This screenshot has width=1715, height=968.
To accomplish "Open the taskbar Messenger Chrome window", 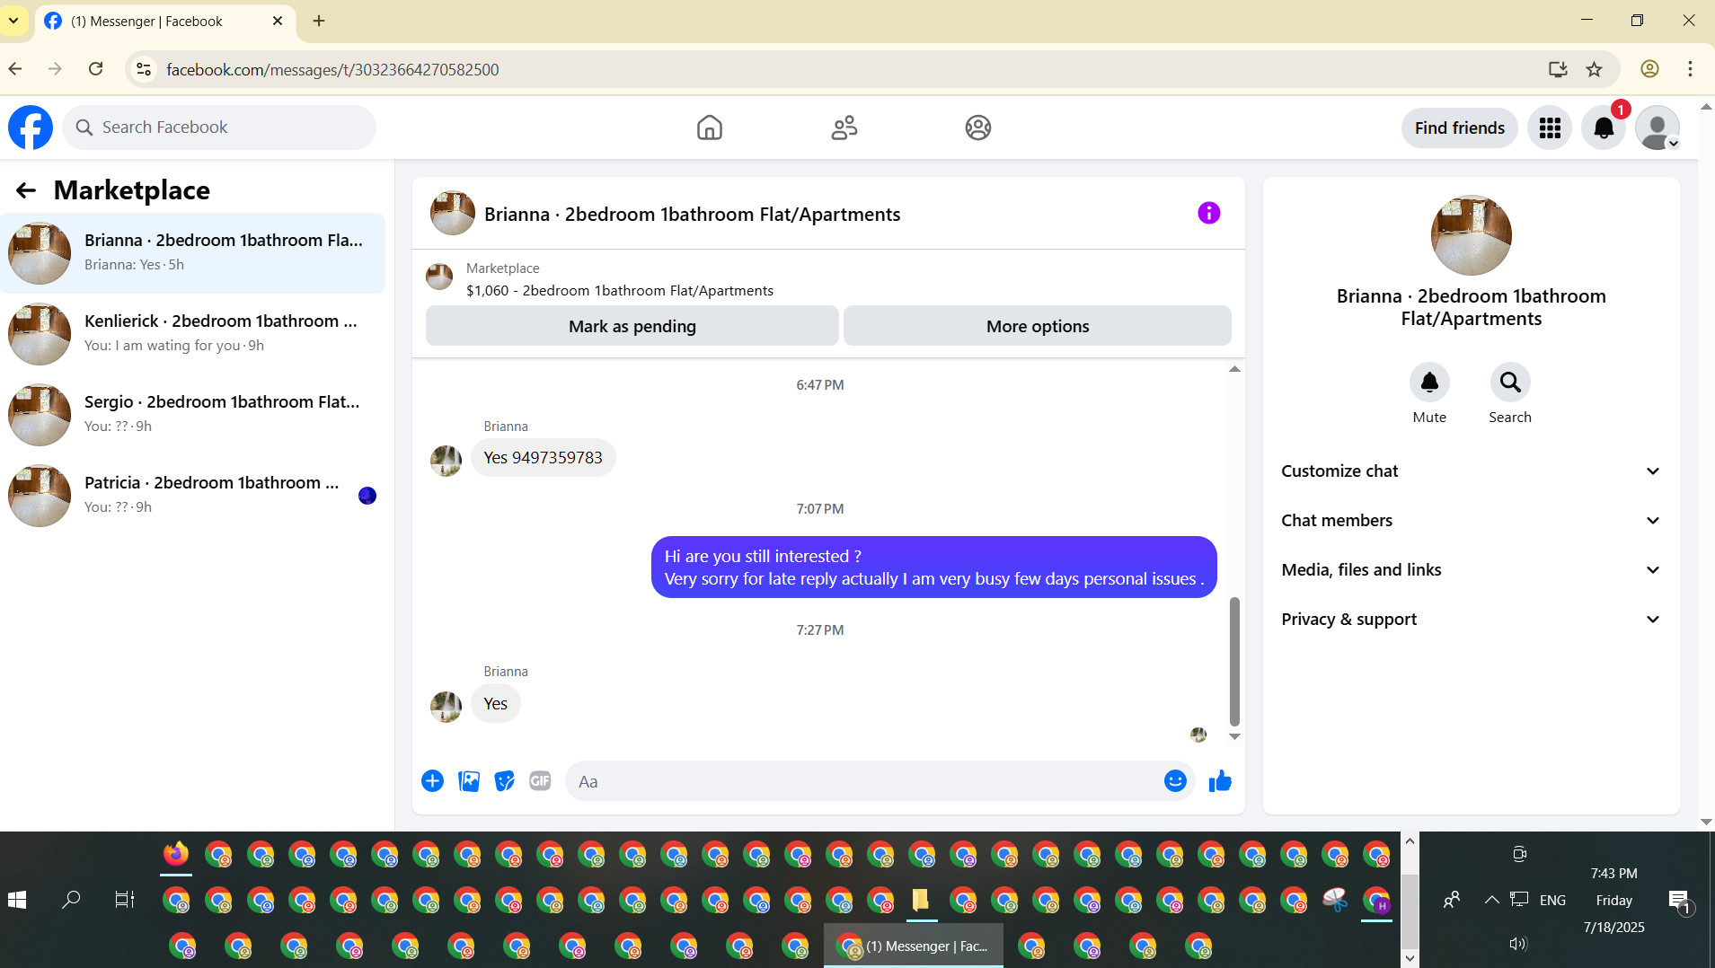I will point(913,946).
